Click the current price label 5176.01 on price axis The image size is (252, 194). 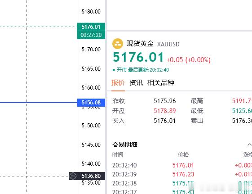point(91,27)
